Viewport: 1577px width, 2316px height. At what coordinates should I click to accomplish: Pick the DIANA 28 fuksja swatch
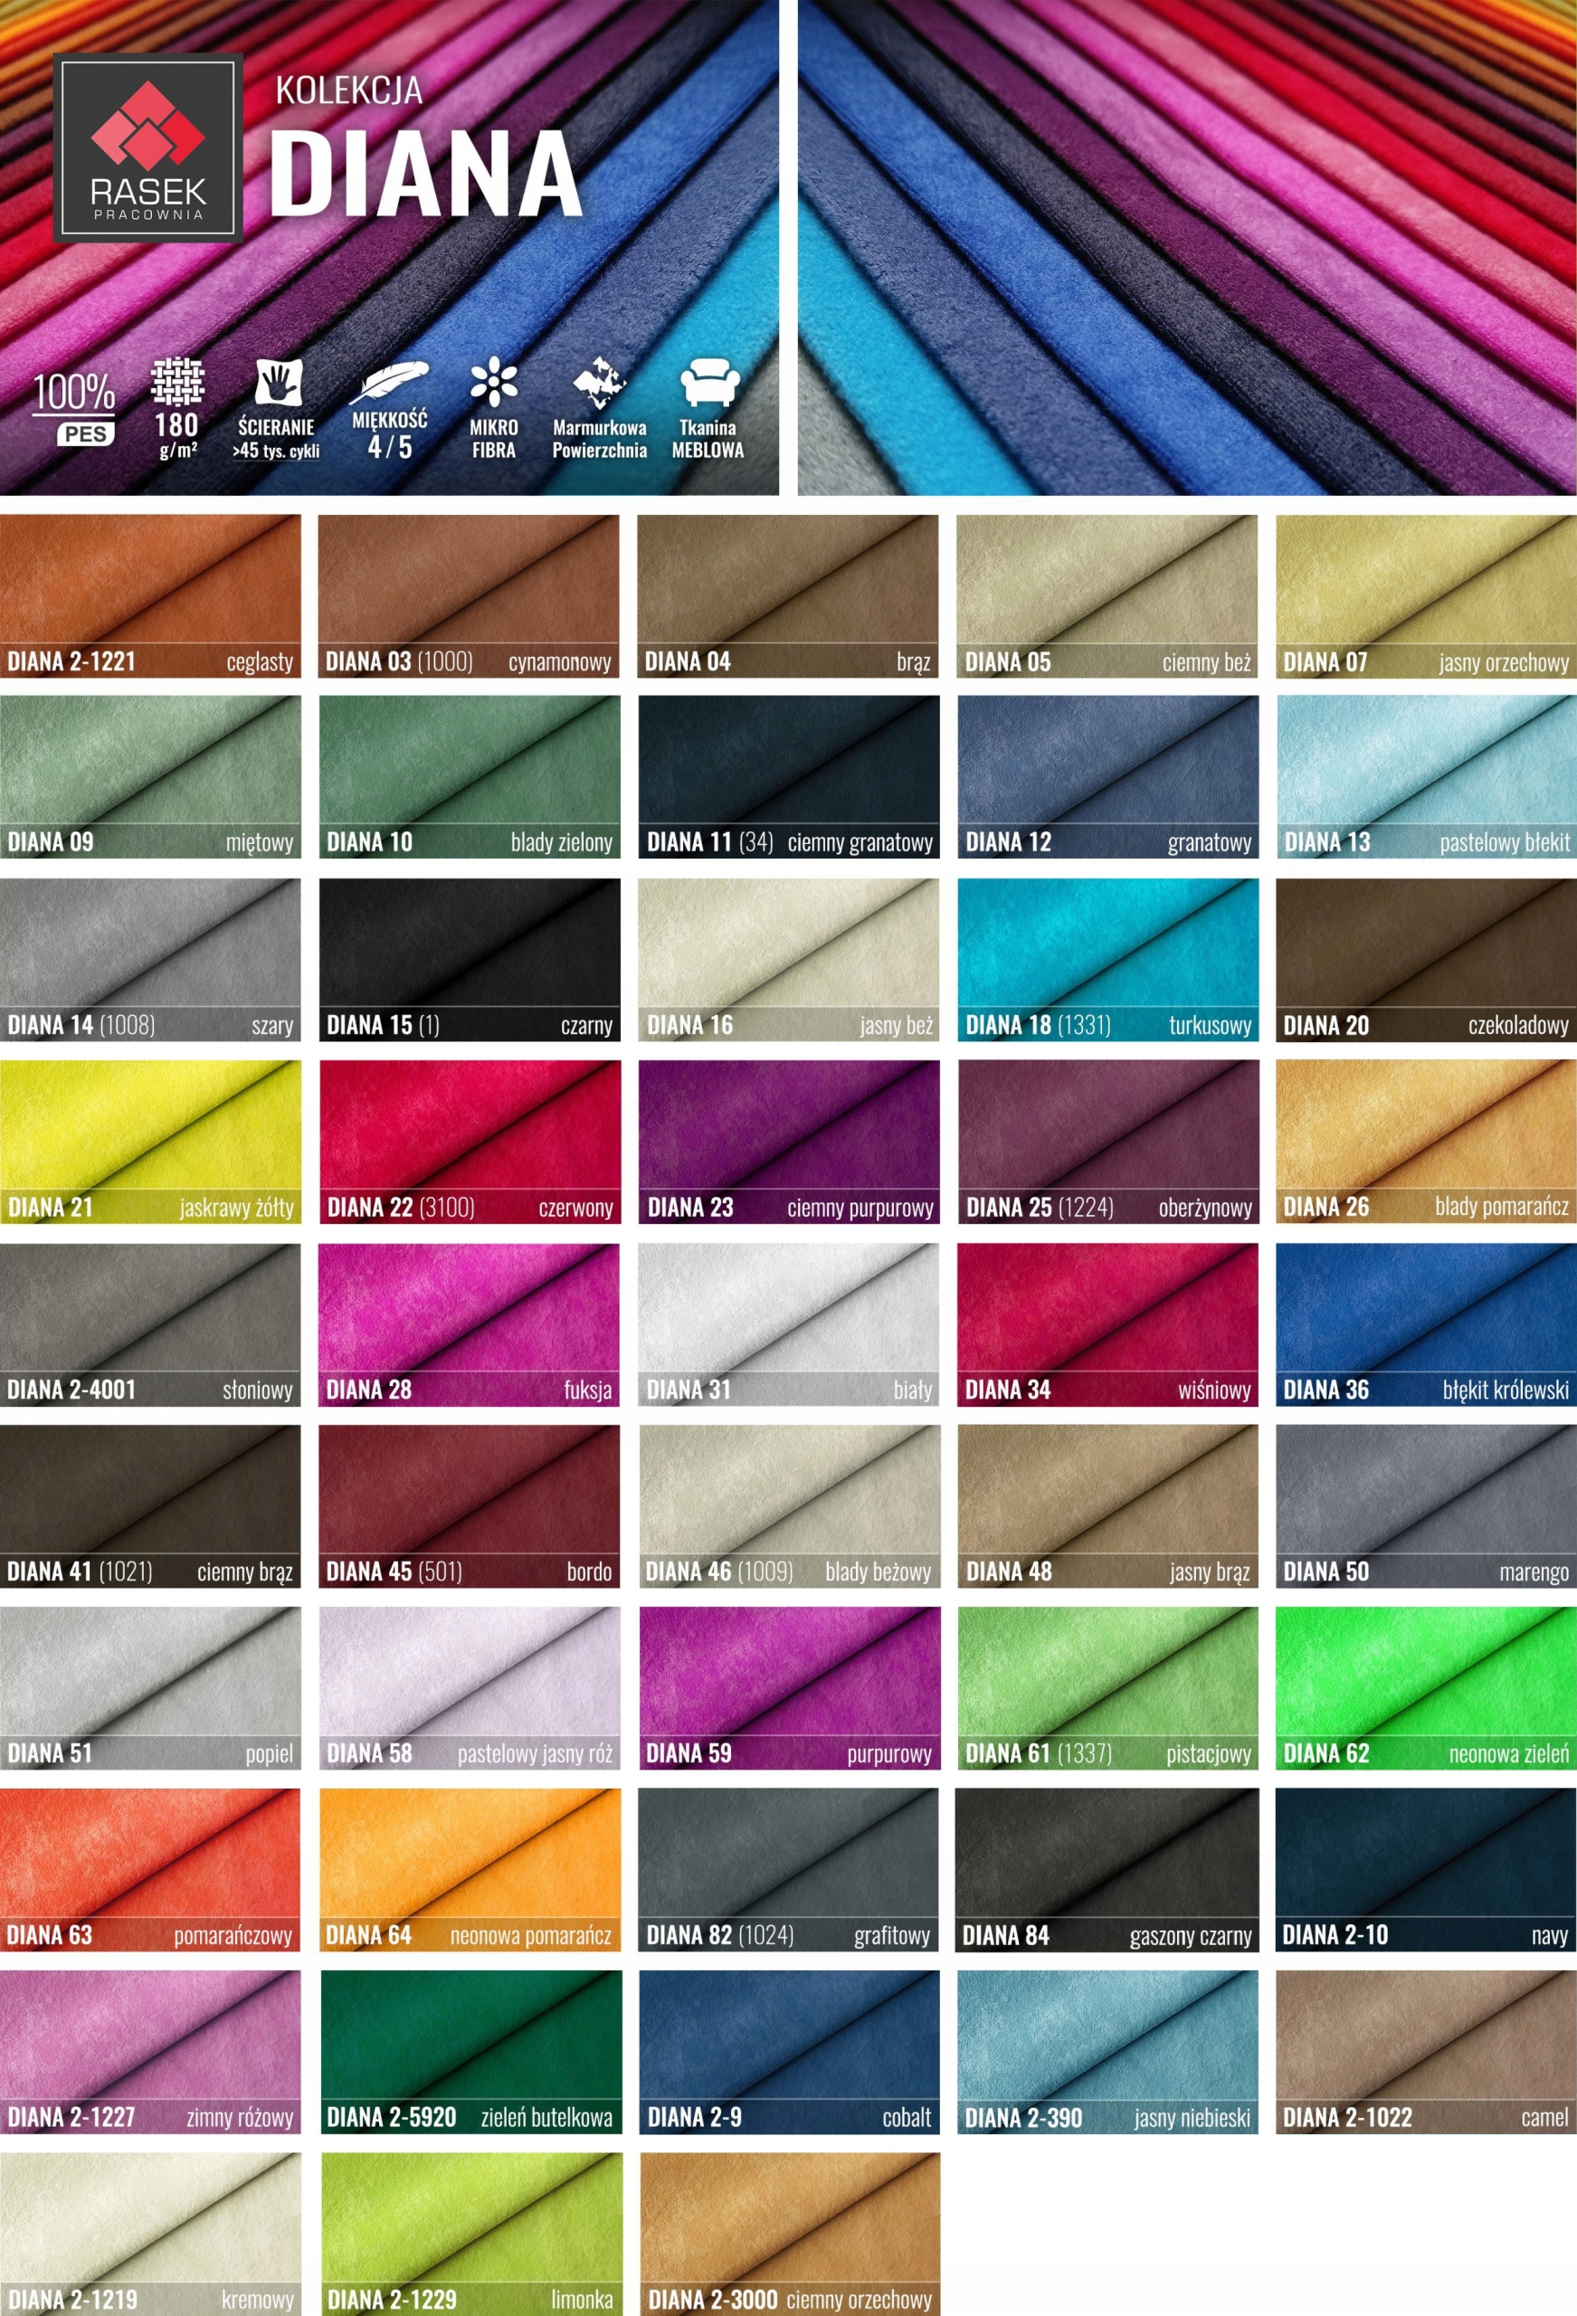pyautogui.click(x=469, y=1324)
